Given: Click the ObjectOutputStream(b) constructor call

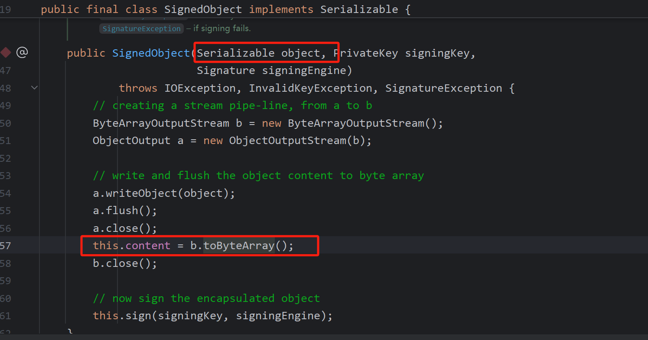Looking at the screenshot, I should click(297, 141).
